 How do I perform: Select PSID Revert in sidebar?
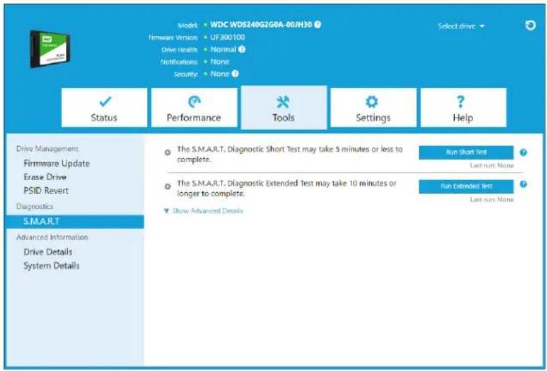[x=46, y=190]
